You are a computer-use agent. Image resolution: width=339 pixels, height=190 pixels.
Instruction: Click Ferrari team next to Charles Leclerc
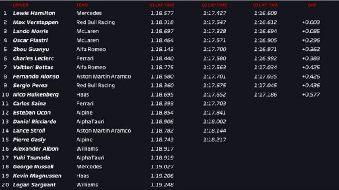85,58
